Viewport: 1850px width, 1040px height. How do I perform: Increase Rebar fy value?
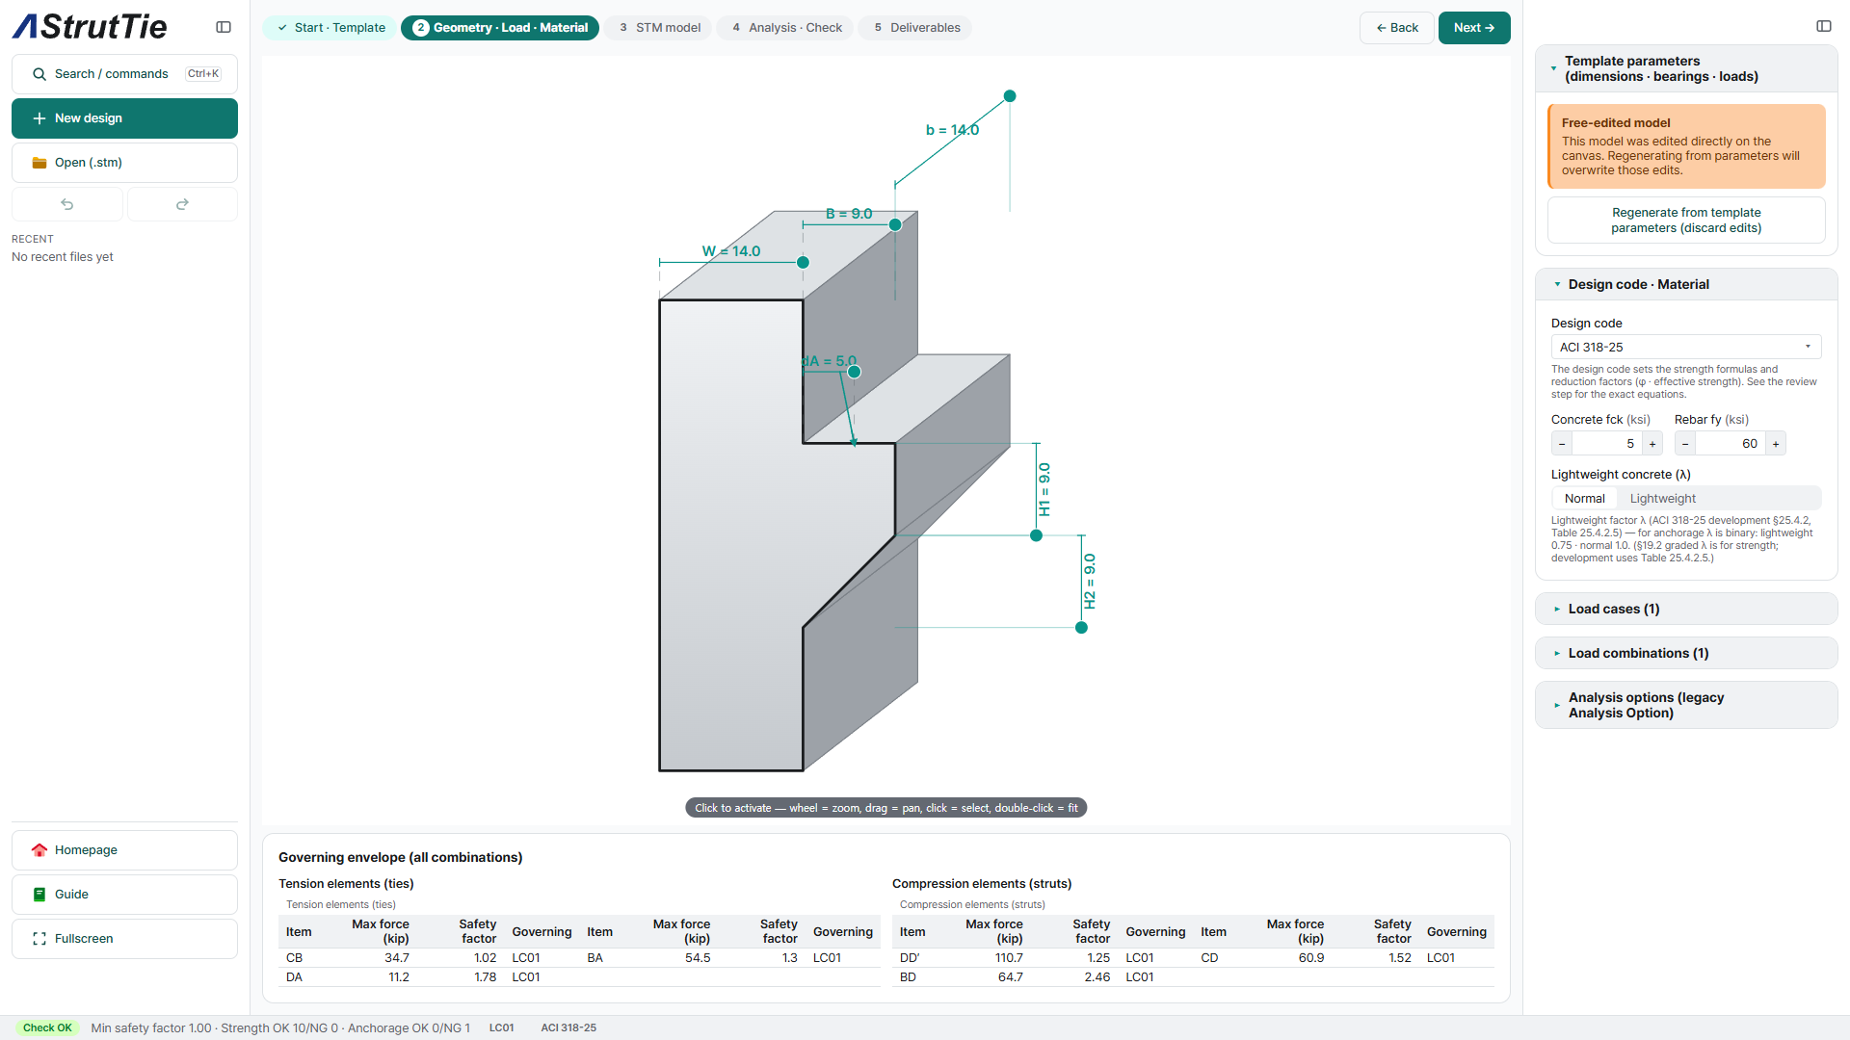click(x=1776, y=444)
